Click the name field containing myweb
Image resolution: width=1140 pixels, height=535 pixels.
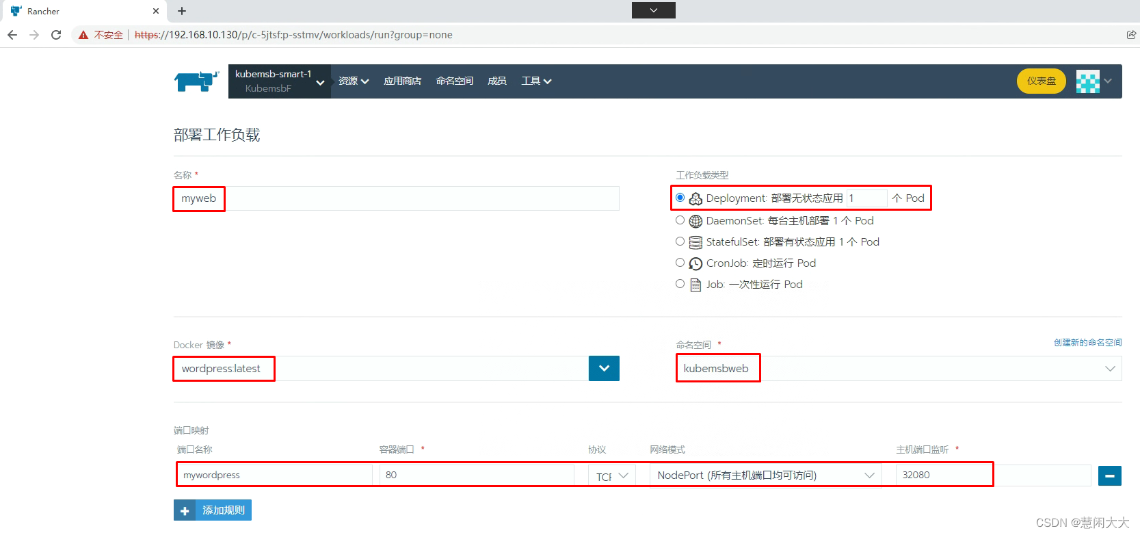point(396,198)
